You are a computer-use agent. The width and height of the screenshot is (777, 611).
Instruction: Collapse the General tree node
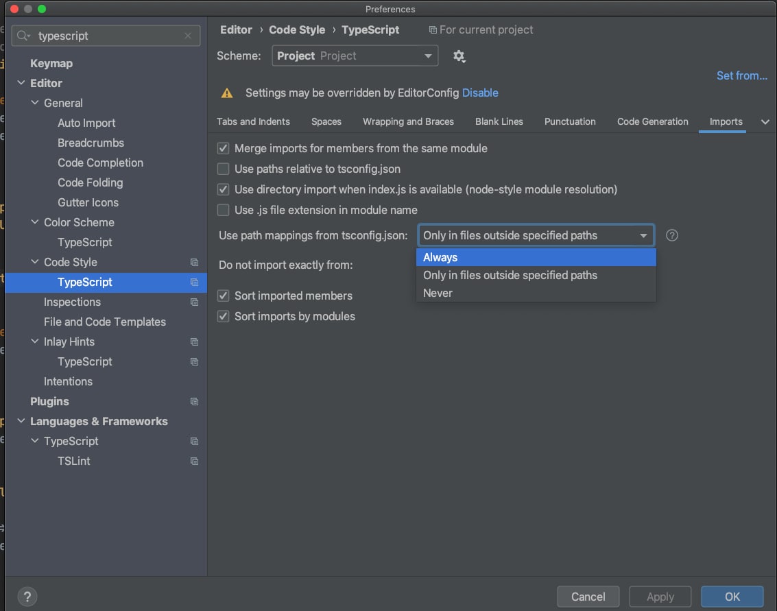pyautogui.click(x=35, y=103)
